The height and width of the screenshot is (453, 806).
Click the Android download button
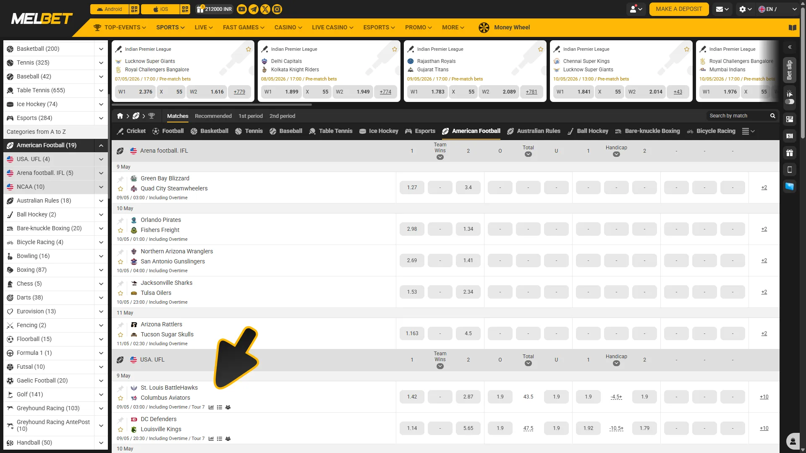[109, 9]
